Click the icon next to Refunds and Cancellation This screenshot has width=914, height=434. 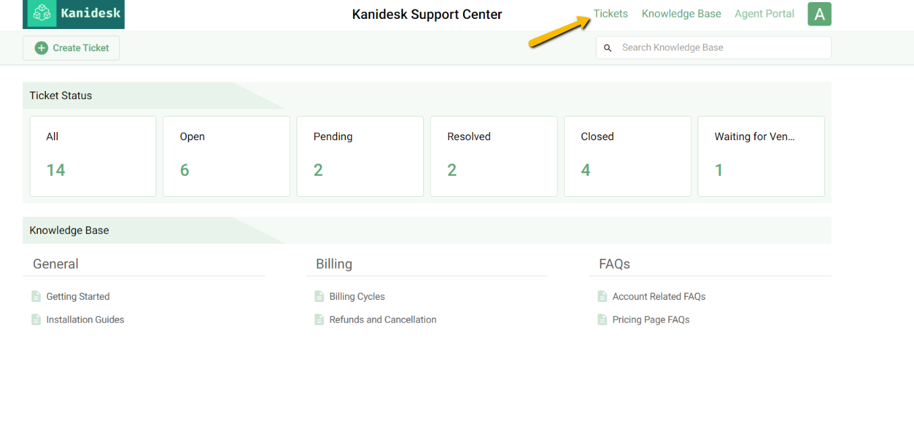click(319, 319)
